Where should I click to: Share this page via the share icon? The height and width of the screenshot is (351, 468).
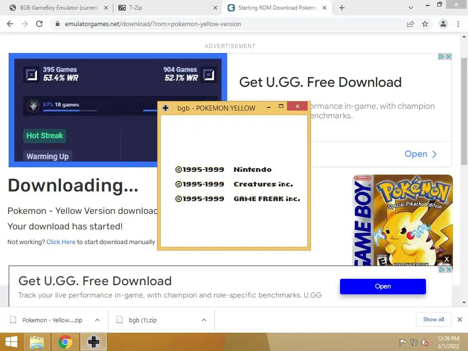410,24
